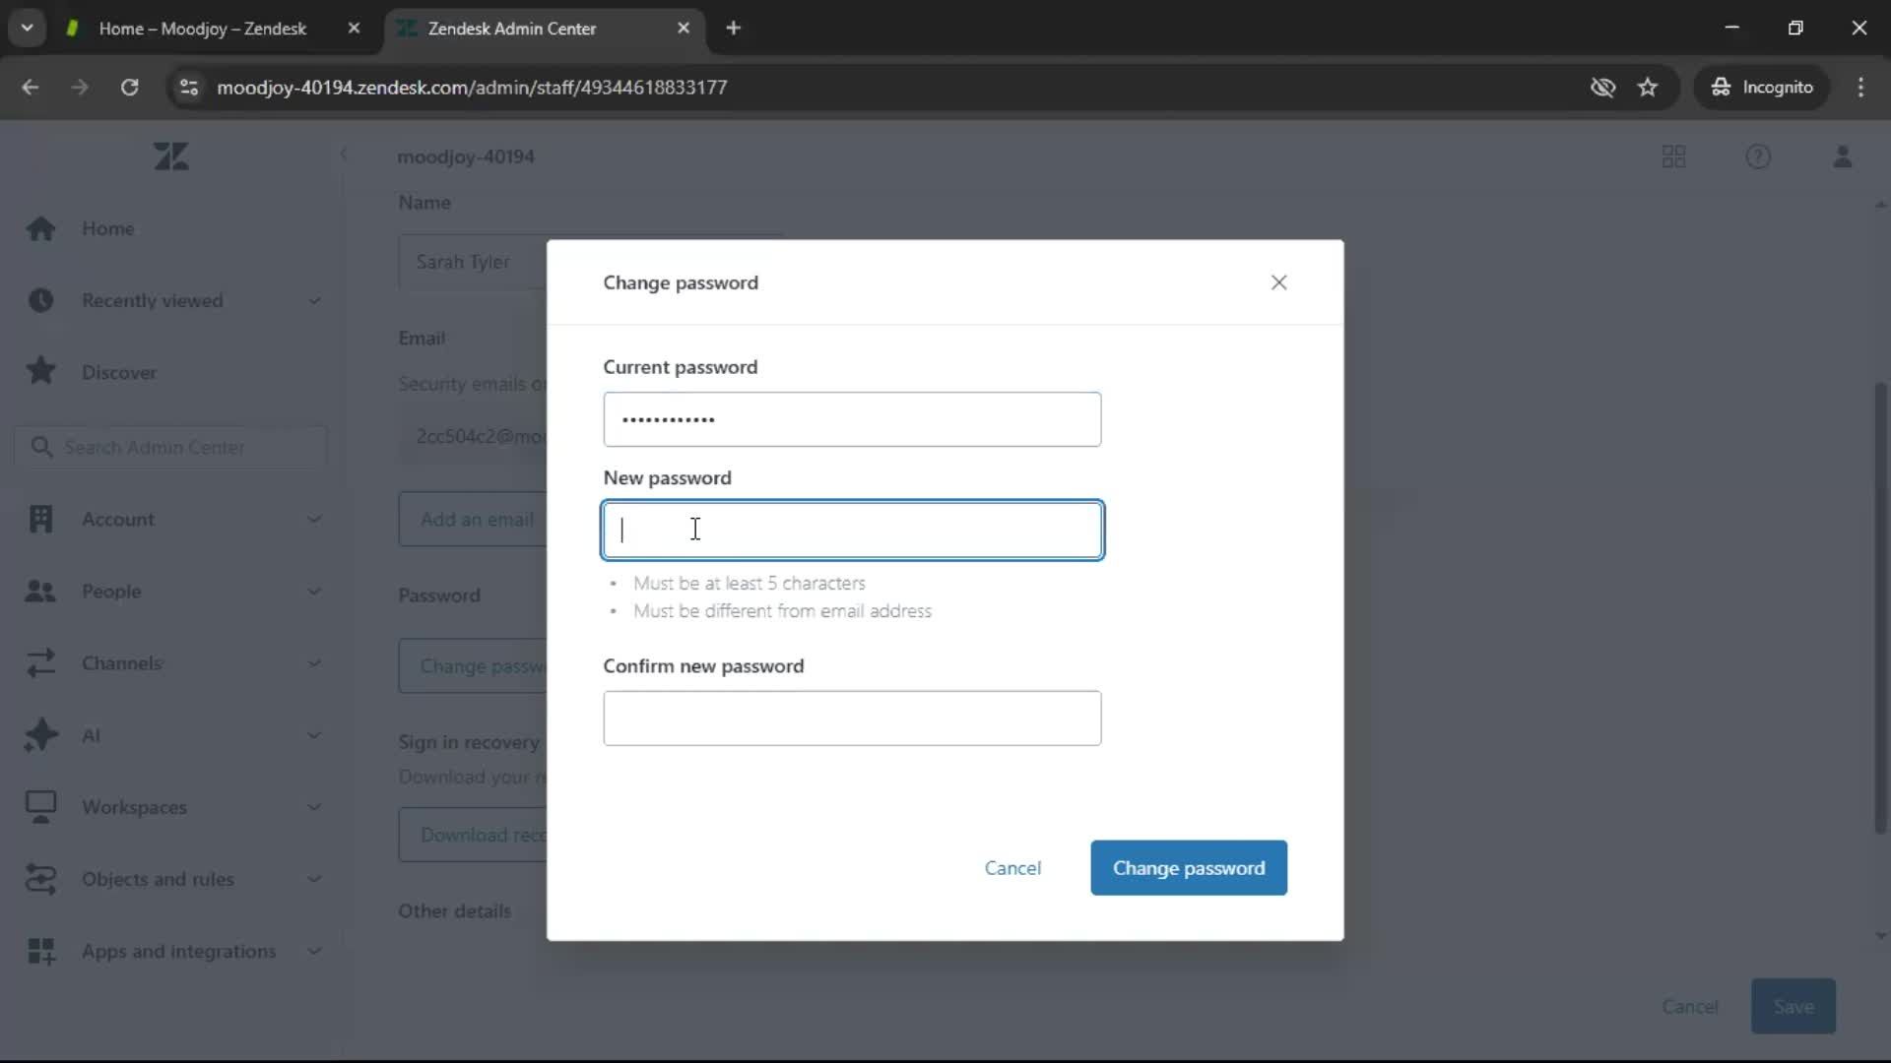Expand the AI chevron

pos(314,735)
